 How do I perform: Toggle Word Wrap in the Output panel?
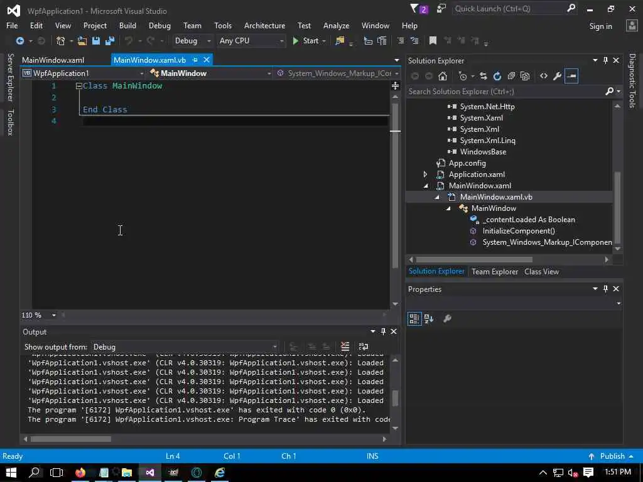click(x=364, y=346)
